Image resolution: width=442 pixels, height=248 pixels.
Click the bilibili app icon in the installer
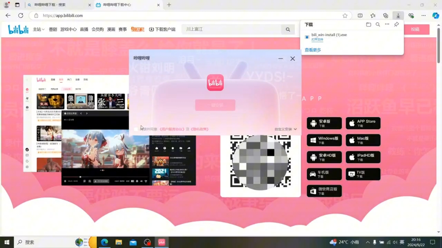pyautogui.click(x=215, y=82)
